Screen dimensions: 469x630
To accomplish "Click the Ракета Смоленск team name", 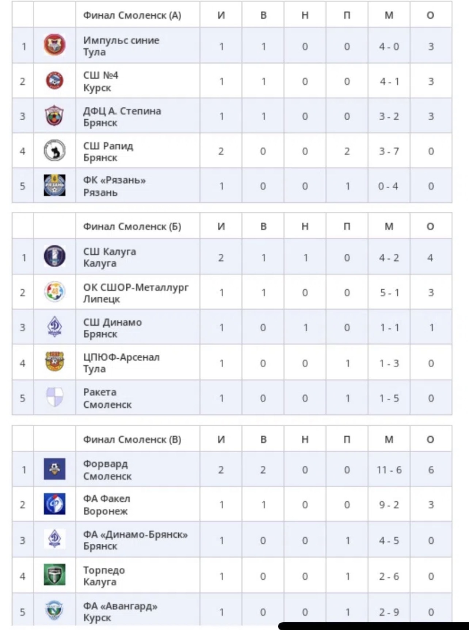I will click(107, 398).
